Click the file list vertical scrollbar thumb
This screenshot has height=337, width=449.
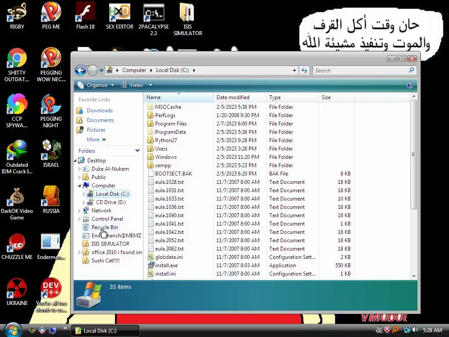pos(413,154)
